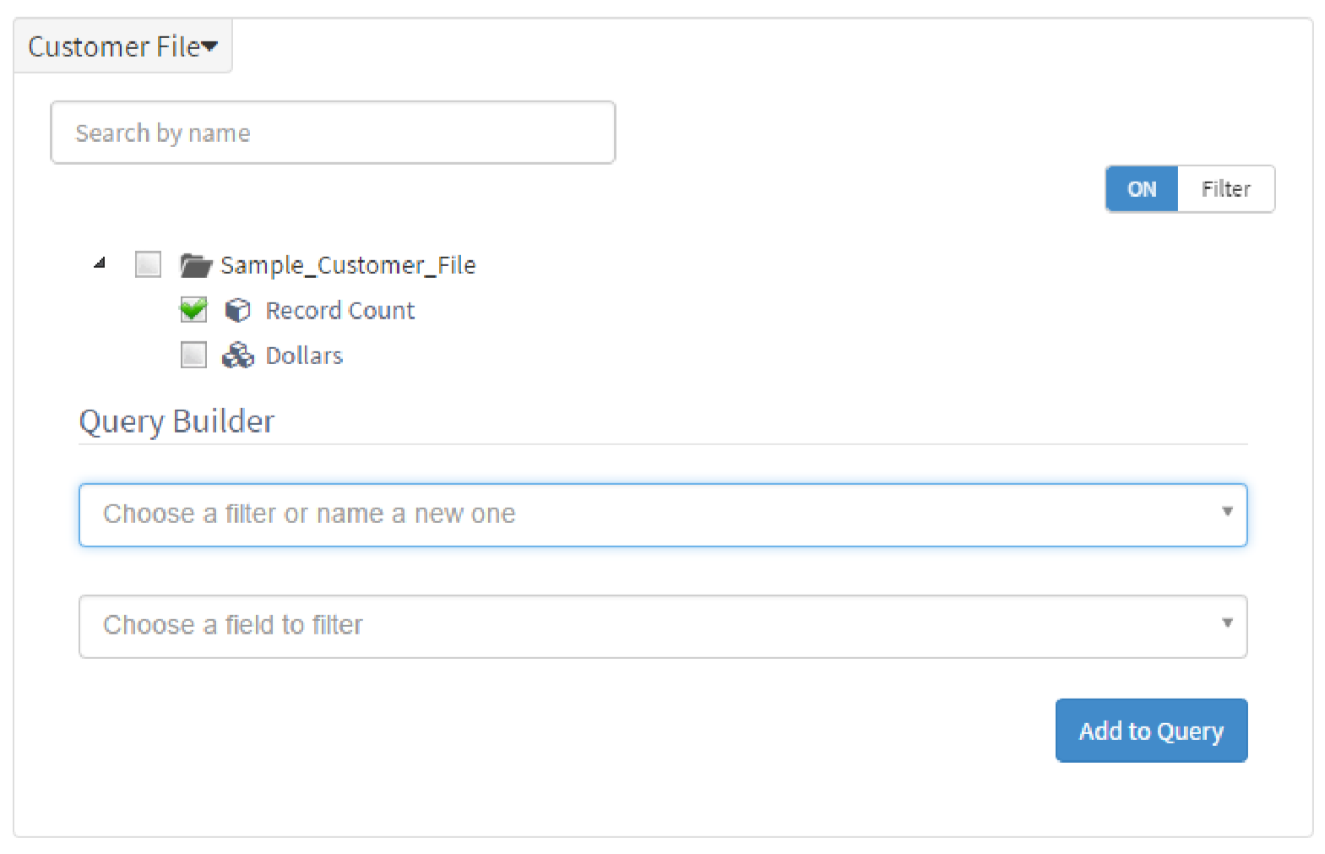Image resolution: width=1325 pixels, height=854 pixels.
Task: Select the Sample_Customer_File label
Action: pyautogui.click(x=348, y=265)
